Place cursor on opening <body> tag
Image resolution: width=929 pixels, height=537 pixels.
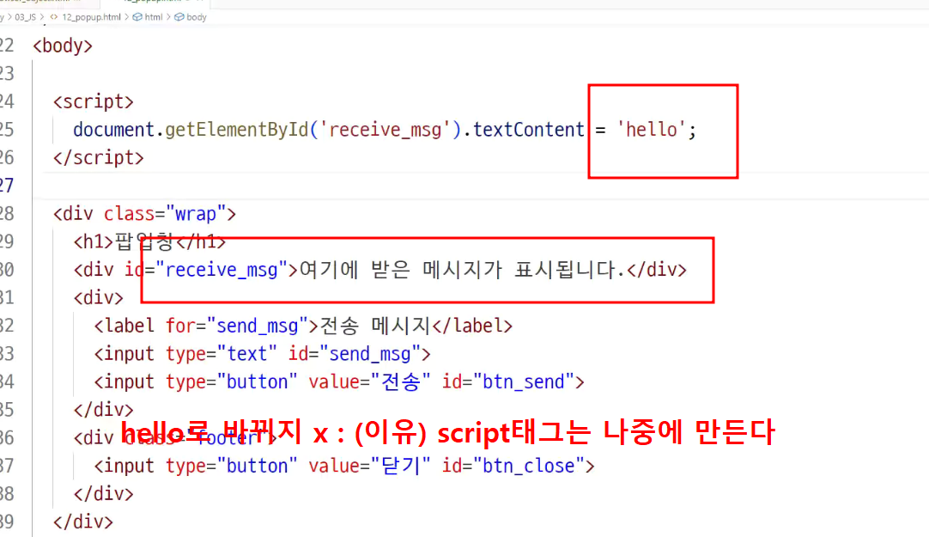coord(63,46)
